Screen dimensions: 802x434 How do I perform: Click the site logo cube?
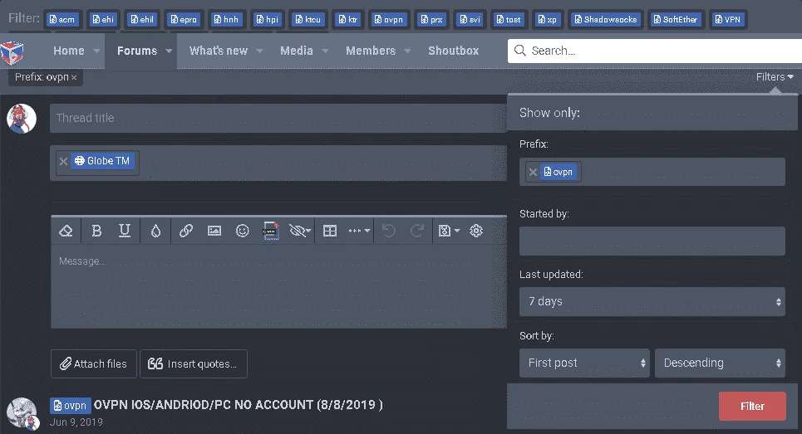tap(12, 52)
